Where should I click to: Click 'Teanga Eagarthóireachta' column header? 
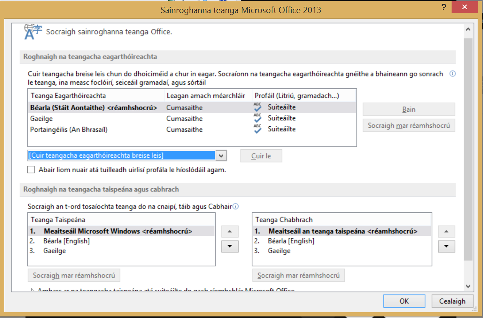(x=96, y=95)
